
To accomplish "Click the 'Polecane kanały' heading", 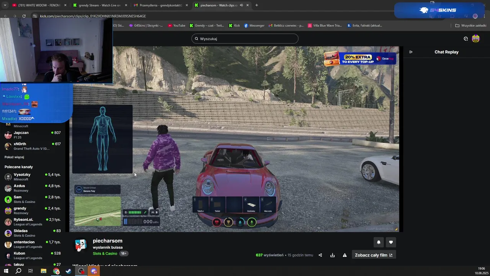I will coord(19,167).
